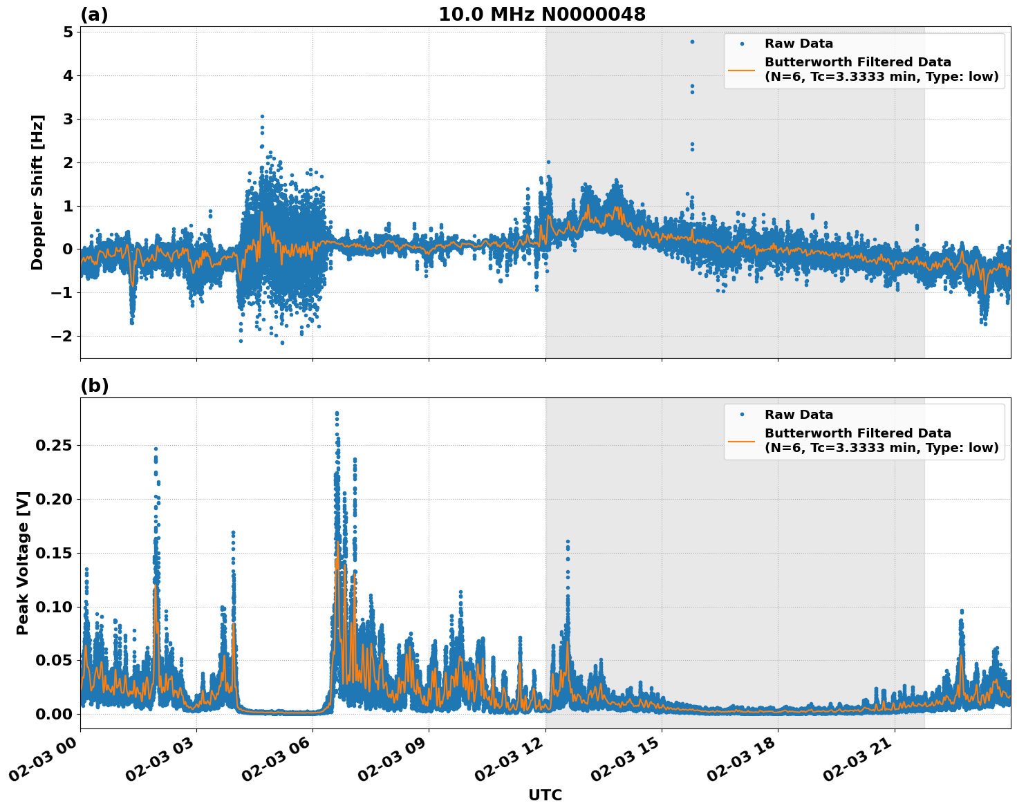Click the highest outlier point near 4.8 Hz

click(692, 41)
